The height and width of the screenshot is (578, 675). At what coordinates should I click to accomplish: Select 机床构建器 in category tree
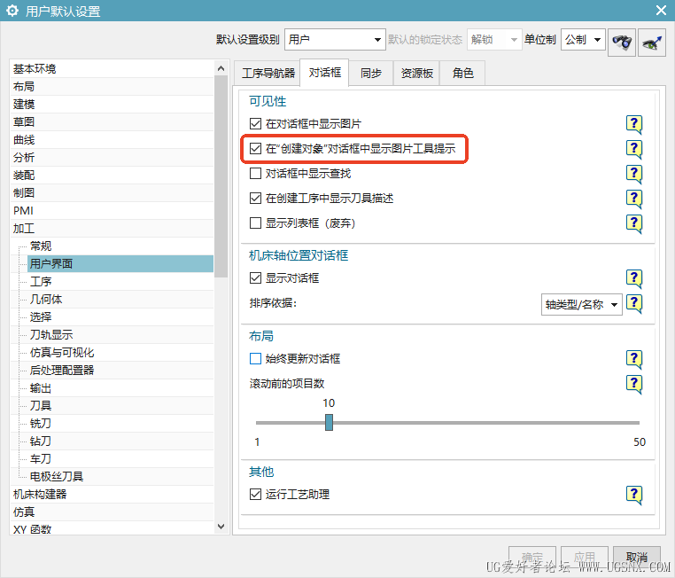click(x=112, y=495)
